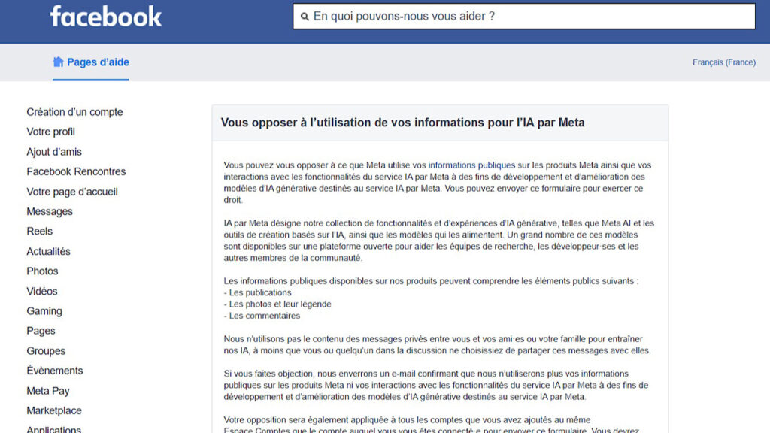Click the search magnifier icon

tap(304, 17)
